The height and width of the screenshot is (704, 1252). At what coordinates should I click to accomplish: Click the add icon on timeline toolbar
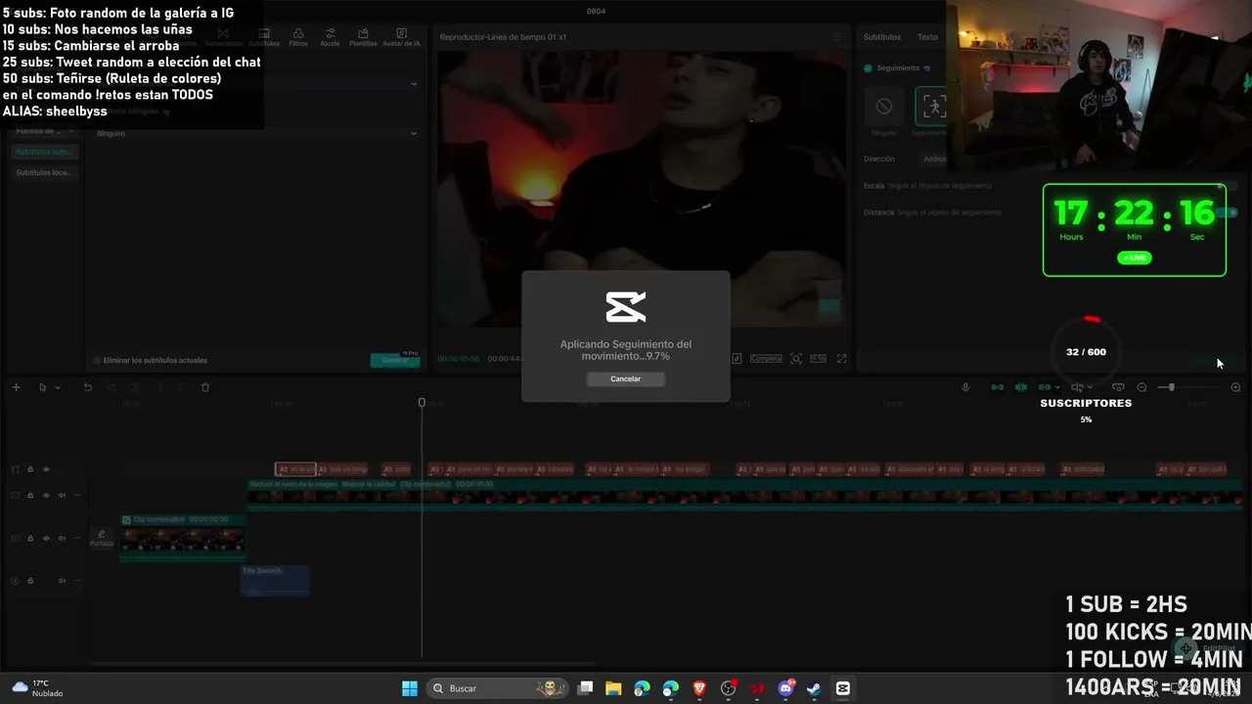pos(16,388)
